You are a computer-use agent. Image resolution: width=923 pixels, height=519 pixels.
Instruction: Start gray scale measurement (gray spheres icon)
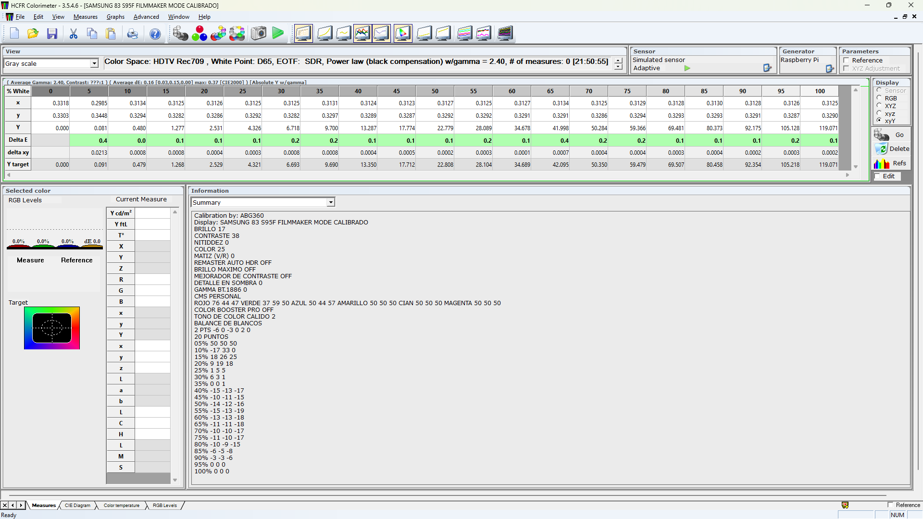pos(180,34)
